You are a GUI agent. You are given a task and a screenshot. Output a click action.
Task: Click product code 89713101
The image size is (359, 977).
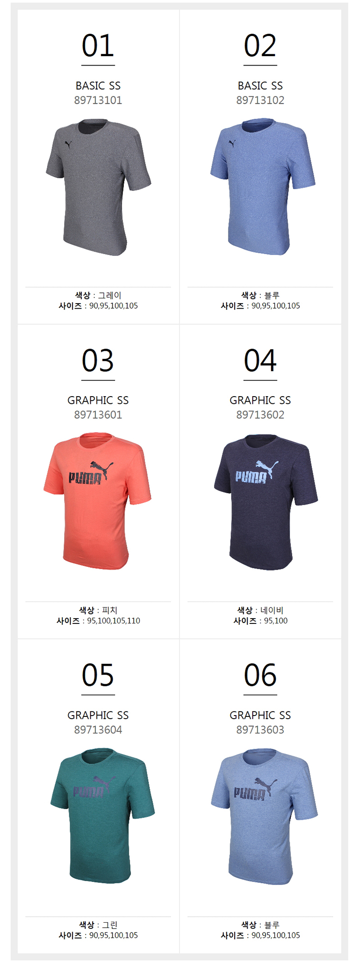point(98,100)
